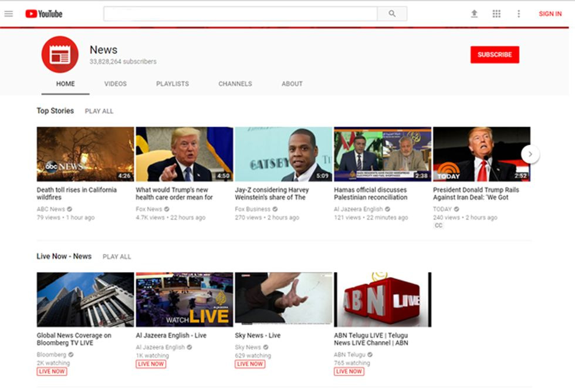
Task: Click verified badge next to ABC News
Action: 70,209
